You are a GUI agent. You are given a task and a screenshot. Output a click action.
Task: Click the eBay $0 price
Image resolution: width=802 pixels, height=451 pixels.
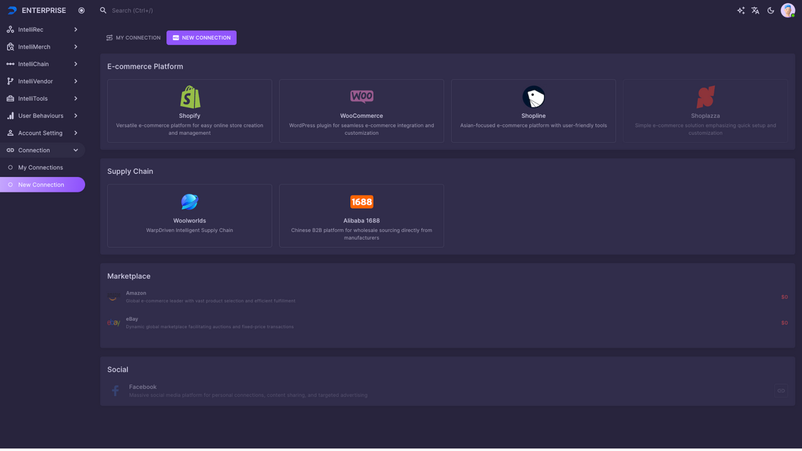tap(784, 323)
